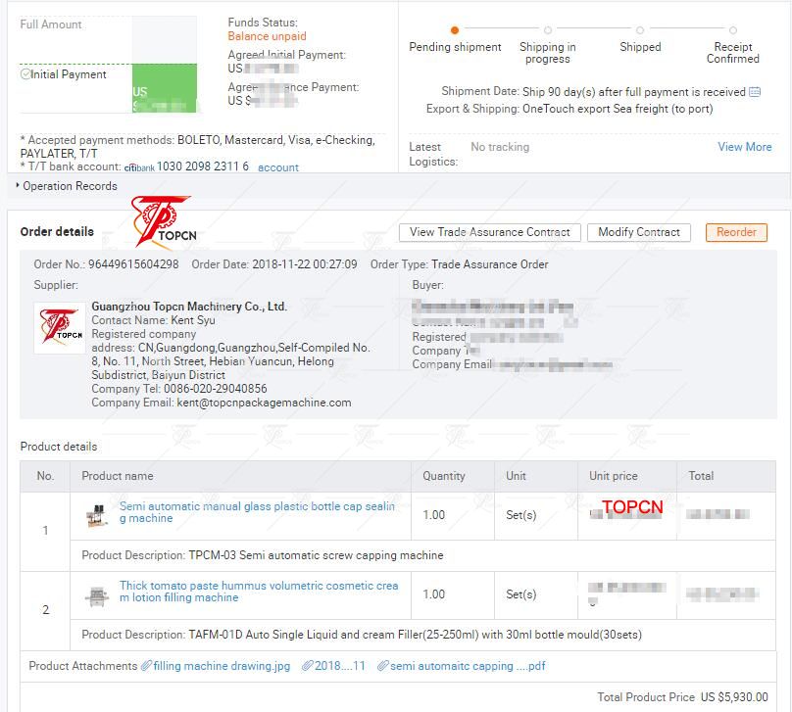The image size is (792, 712).
Task: Click the Receipt Confirmed step dot
Action: 733,30
